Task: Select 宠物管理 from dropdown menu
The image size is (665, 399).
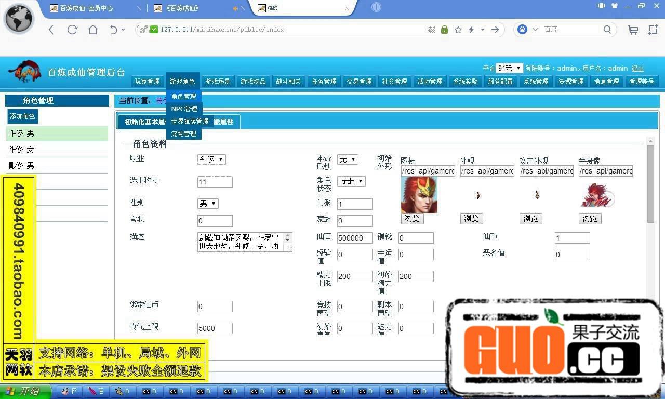Action: 184,134
